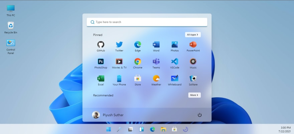Open the taskbar clock showing 3:00 PM

285,129
